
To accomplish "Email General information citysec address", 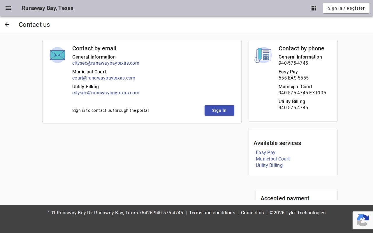I will click(x=106, y=63).
